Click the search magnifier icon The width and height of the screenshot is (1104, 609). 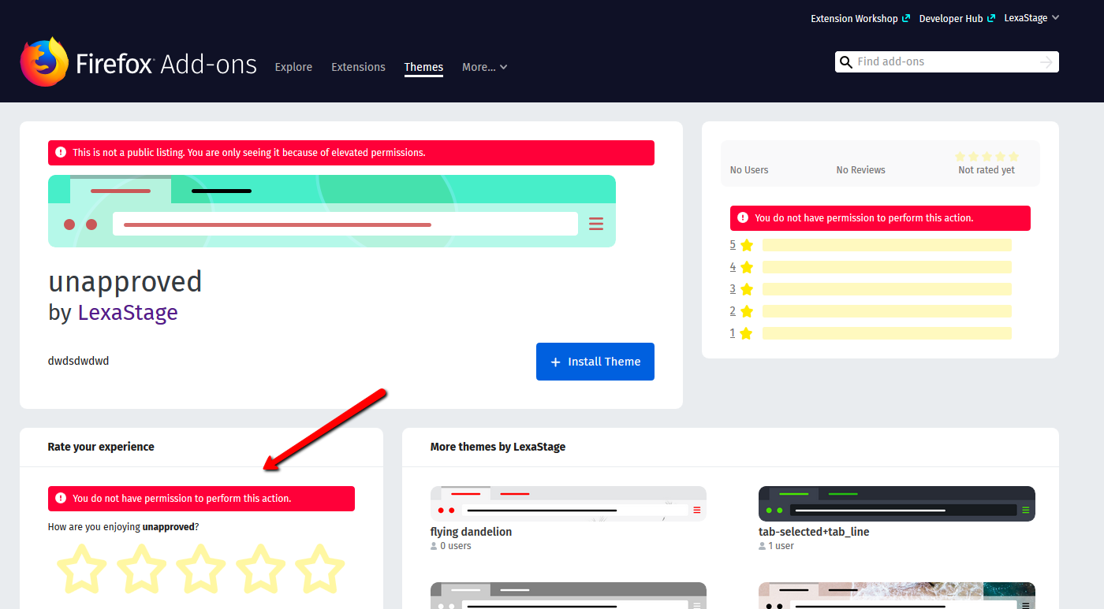click(x=846, y=62)
